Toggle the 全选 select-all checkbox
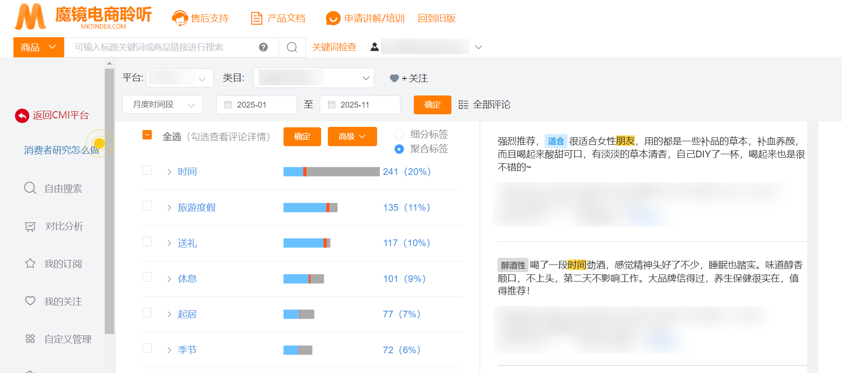 click(147, 135)
